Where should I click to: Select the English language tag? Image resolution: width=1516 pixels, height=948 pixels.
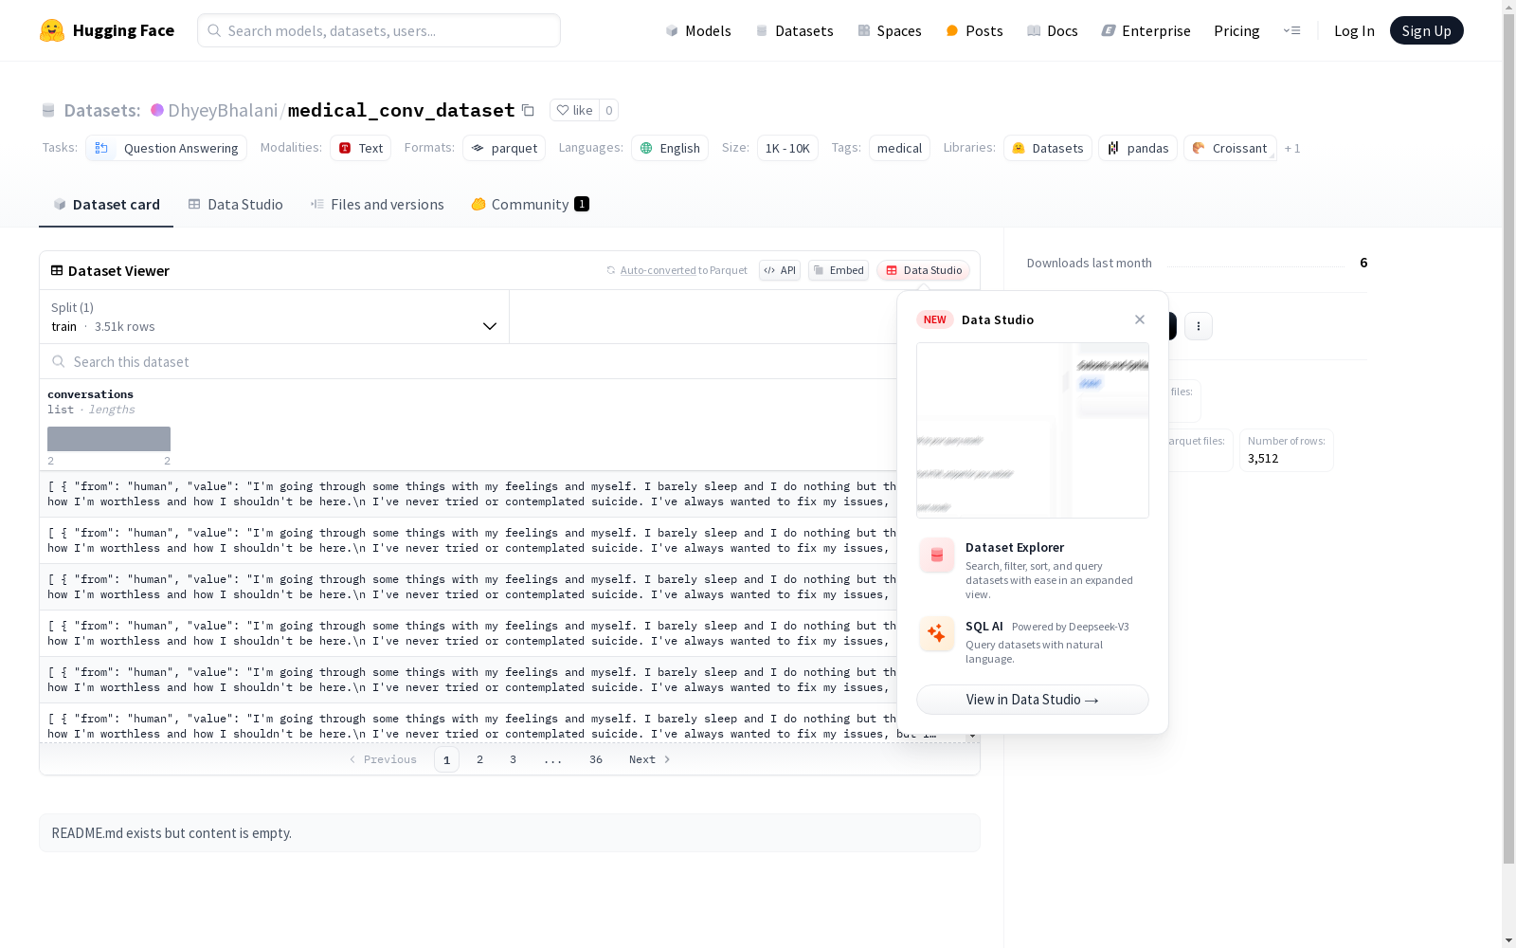click(x=670, y=148)
